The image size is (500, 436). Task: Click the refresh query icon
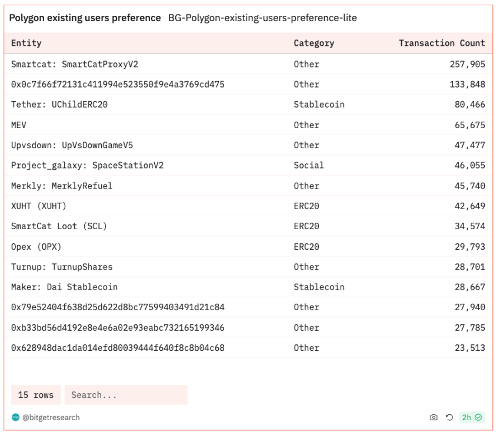pos(449,417)
